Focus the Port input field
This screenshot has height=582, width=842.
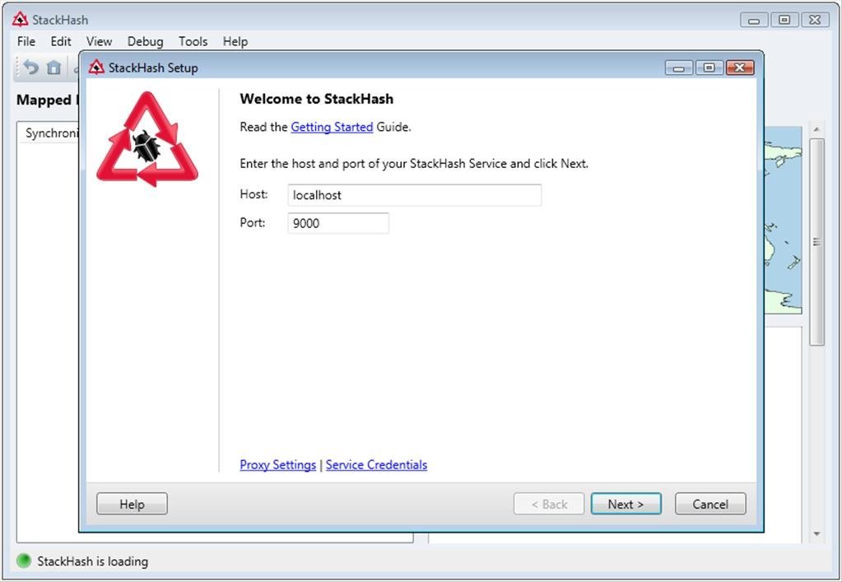point(338,223)
